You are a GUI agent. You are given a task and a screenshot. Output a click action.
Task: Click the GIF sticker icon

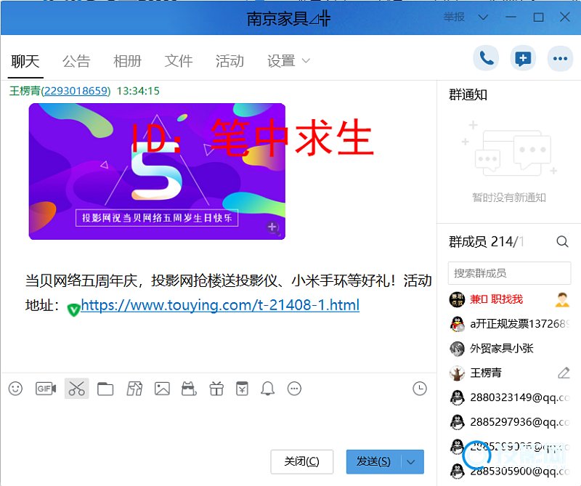point(46,389)
